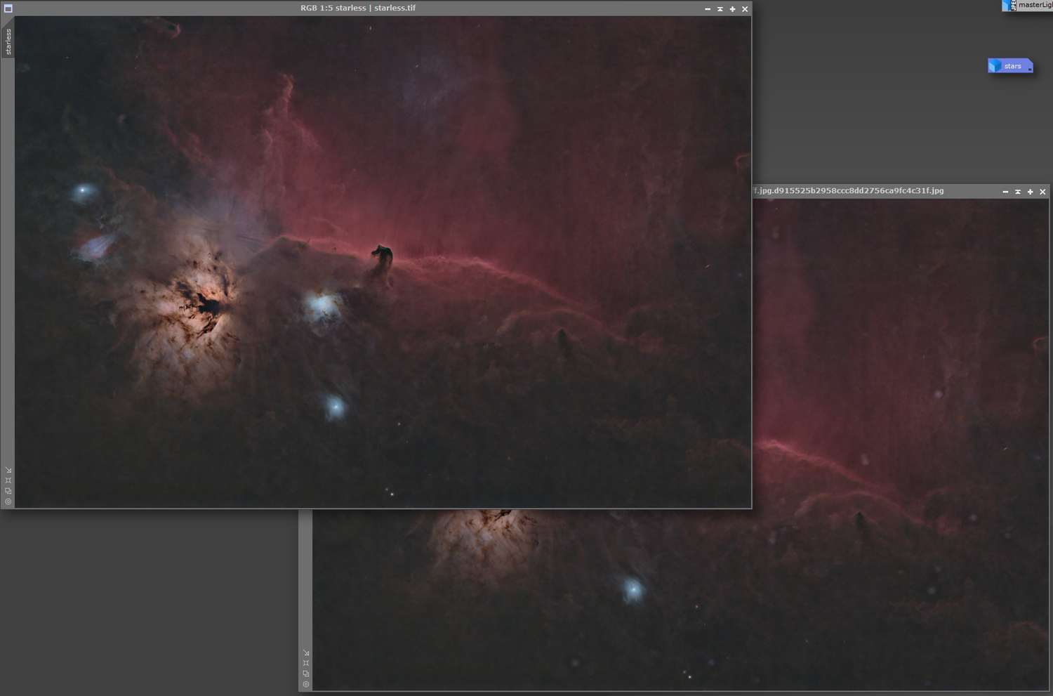Click the concentric circle icon in the jpg window
The height and width of the screenshot is (696, 1053).
click(306, 684)
